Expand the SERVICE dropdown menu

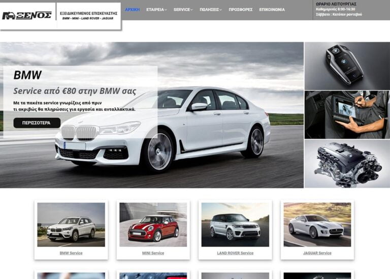point(183,10)
